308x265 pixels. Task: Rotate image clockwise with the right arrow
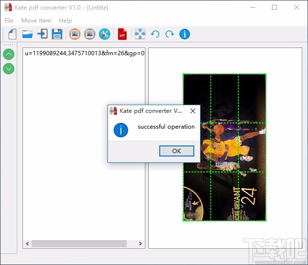169,34
